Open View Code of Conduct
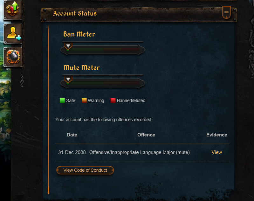 (x=85, y=170)
